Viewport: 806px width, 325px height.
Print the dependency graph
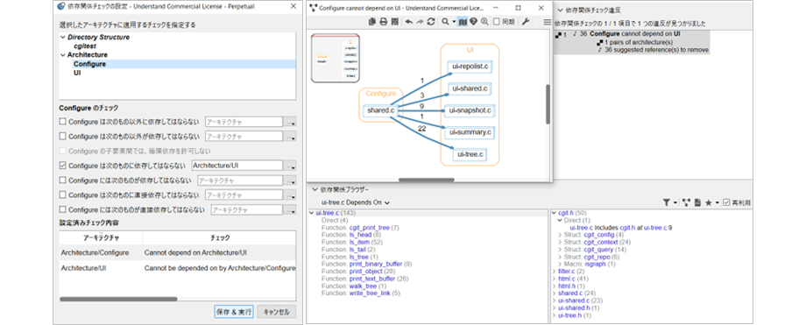click(383, 22)
